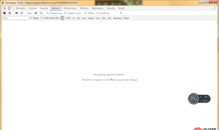Open the Elements tab
This screenshot has width=219, height=130.
coord(21,8)
